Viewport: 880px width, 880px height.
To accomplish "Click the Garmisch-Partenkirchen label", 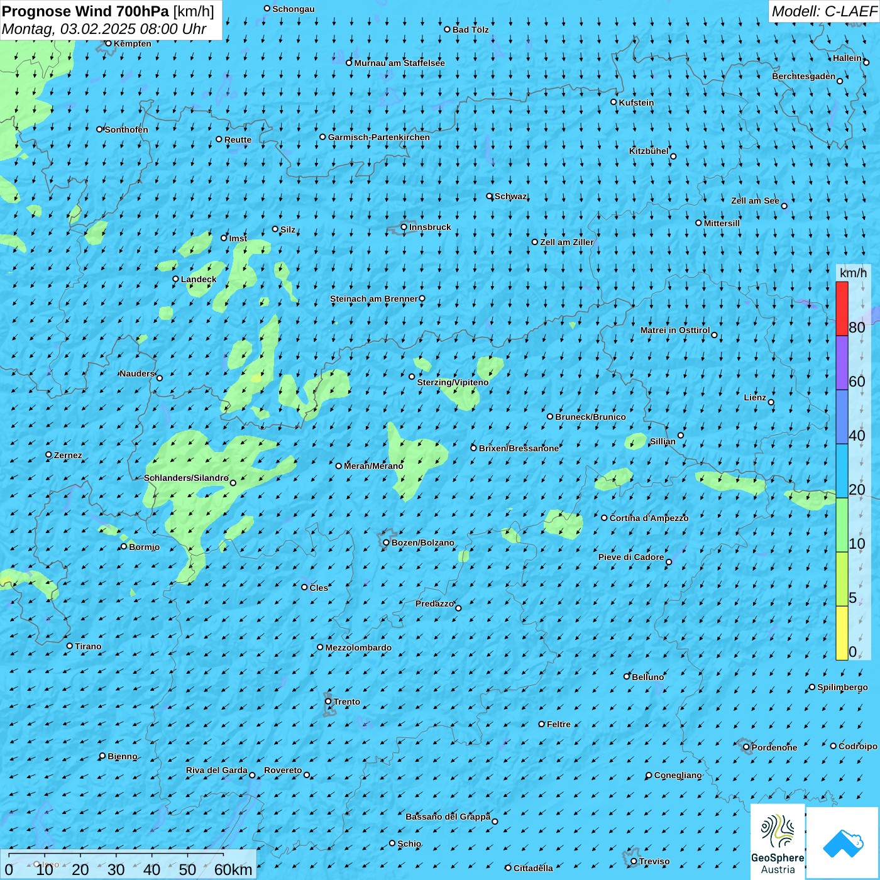I will pos(379,137).
